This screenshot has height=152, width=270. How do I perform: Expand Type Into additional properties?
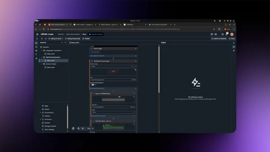113,115
